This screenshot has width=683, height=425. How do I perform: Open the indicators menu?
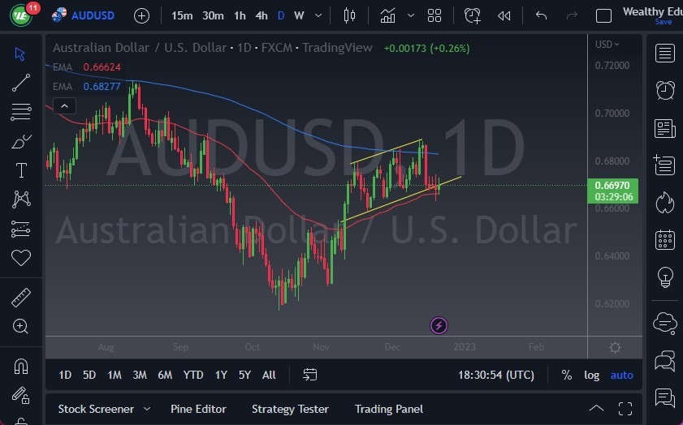pos(387,16)
